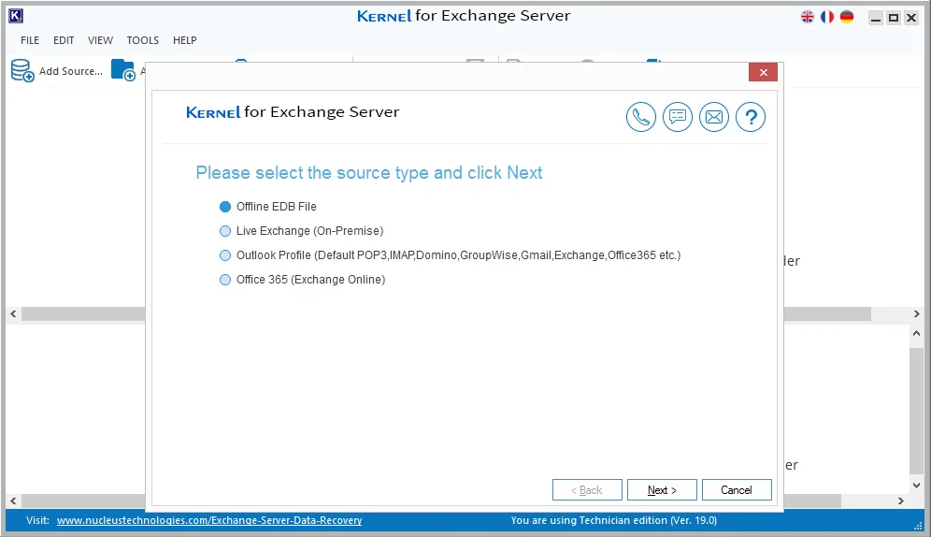This screenshot has width=931, height=537.
Task: Click the email support envelope icon
Action: tap(714, 117)
